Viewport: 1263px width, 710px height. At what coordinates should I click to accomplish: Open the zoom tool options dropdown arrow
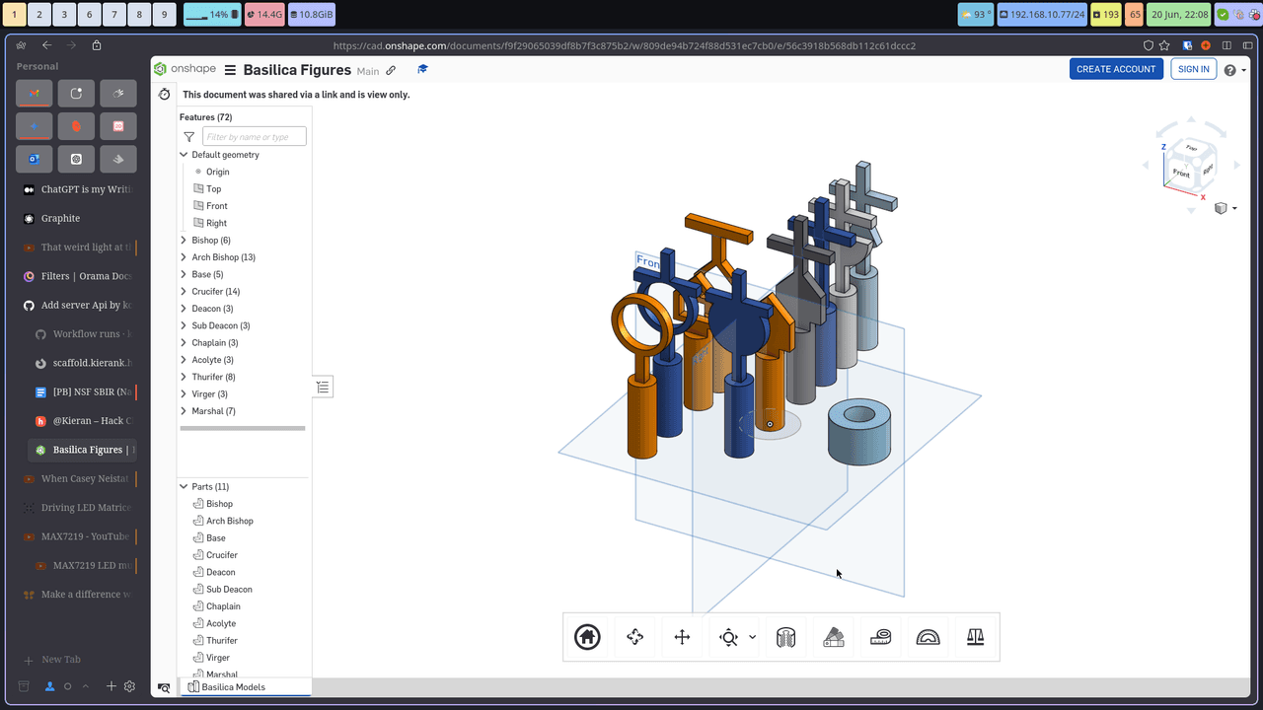753,637
